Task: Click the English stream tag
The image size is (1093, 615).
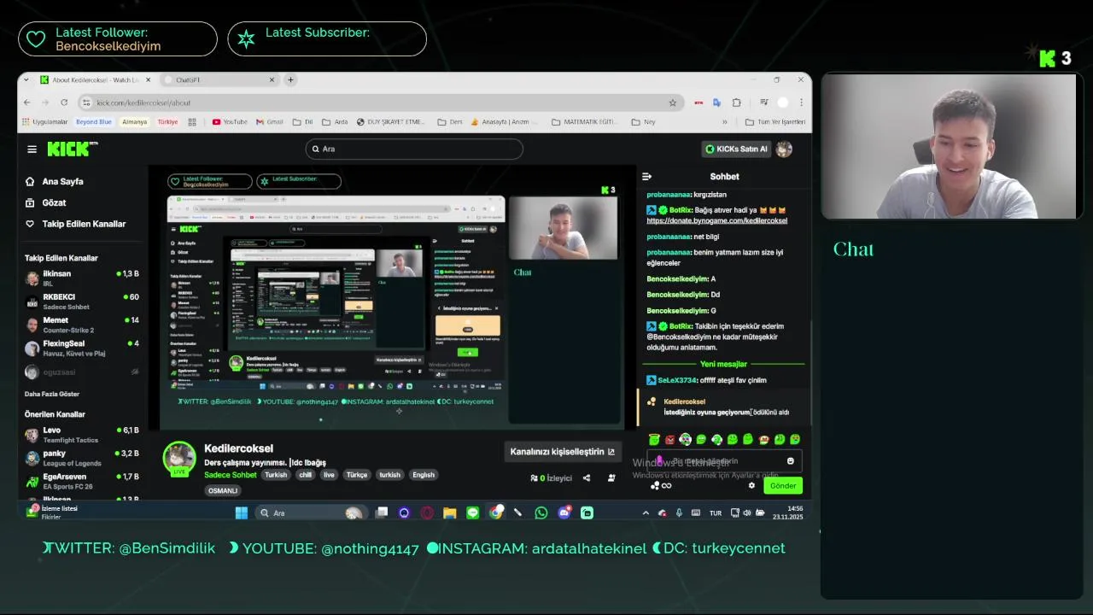Action: [424, 475]
